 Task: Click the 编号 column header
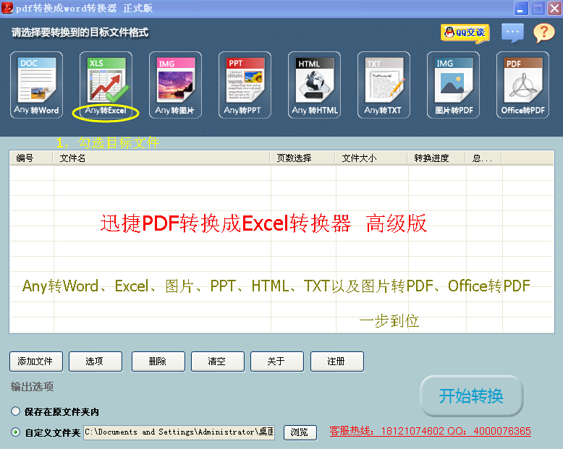[31, 158]
